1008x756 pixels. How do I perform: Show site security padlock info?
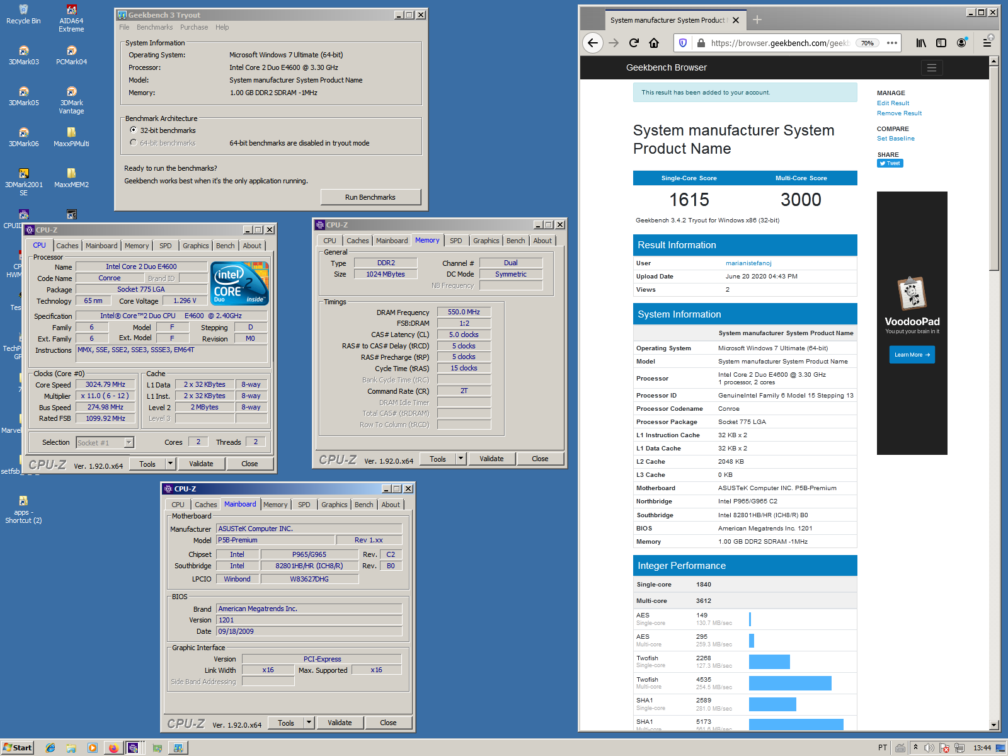[701, 43]
